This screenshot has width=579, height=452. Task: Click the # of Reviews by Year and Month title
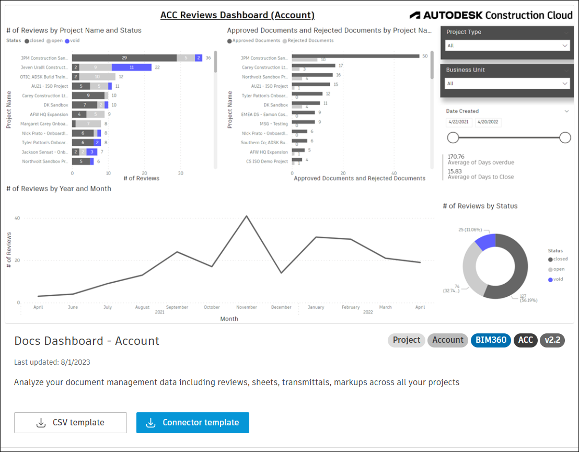click(59, 189)
